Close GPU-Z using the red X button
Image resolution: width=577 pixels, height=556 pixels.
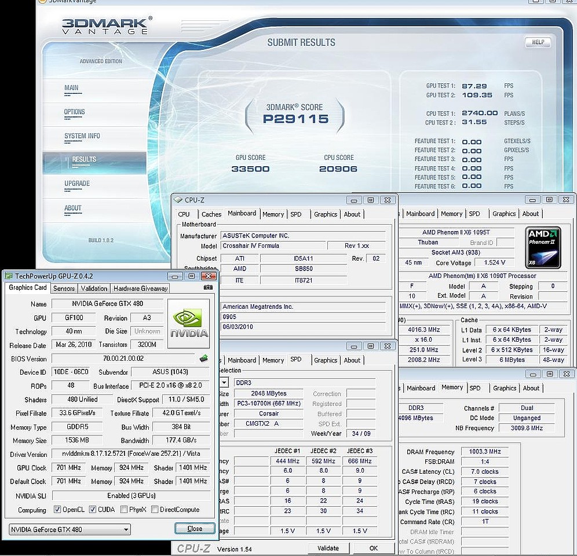[209, 276]
